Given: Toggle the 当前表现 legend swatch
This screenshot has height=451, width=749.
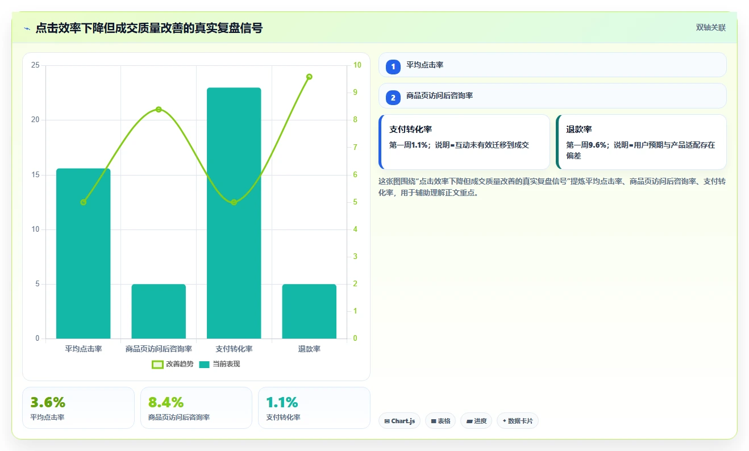Looking at the screenshot, I should tap(205, 364).
